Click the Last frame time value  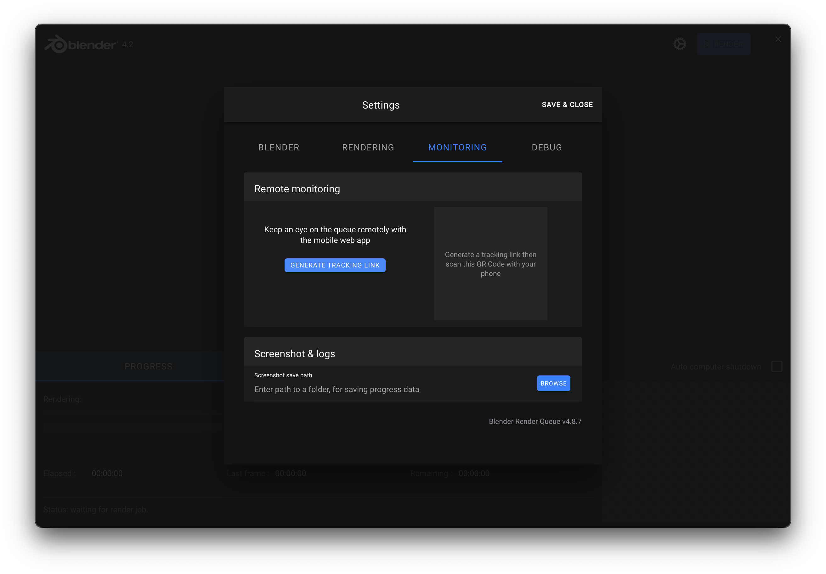291,473
